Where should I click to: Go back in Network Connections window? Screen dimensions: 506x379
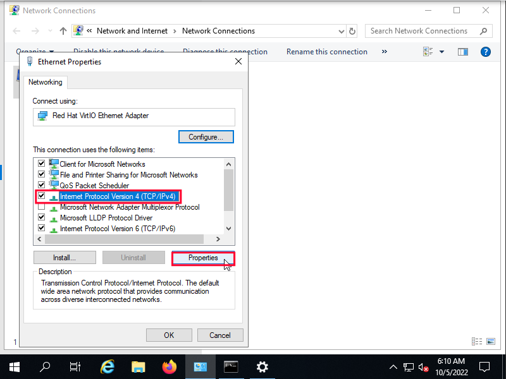16,31
